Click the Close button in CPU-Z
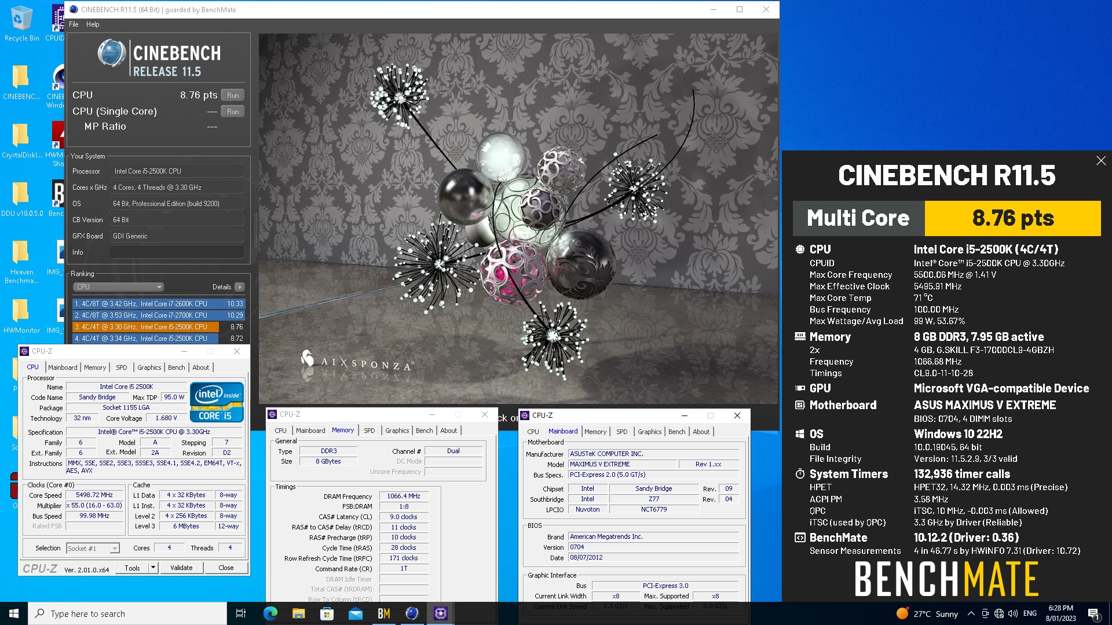Screen dimensions: 1112x625 pyautogui.click(x=226, y=568)
